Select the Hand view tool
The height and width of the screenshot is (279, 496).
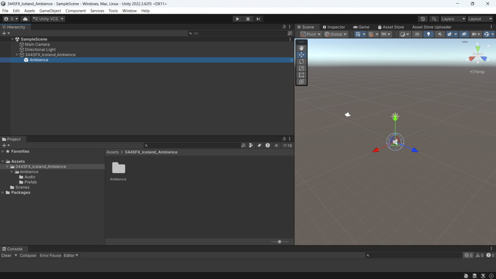[x=301, y=48]
